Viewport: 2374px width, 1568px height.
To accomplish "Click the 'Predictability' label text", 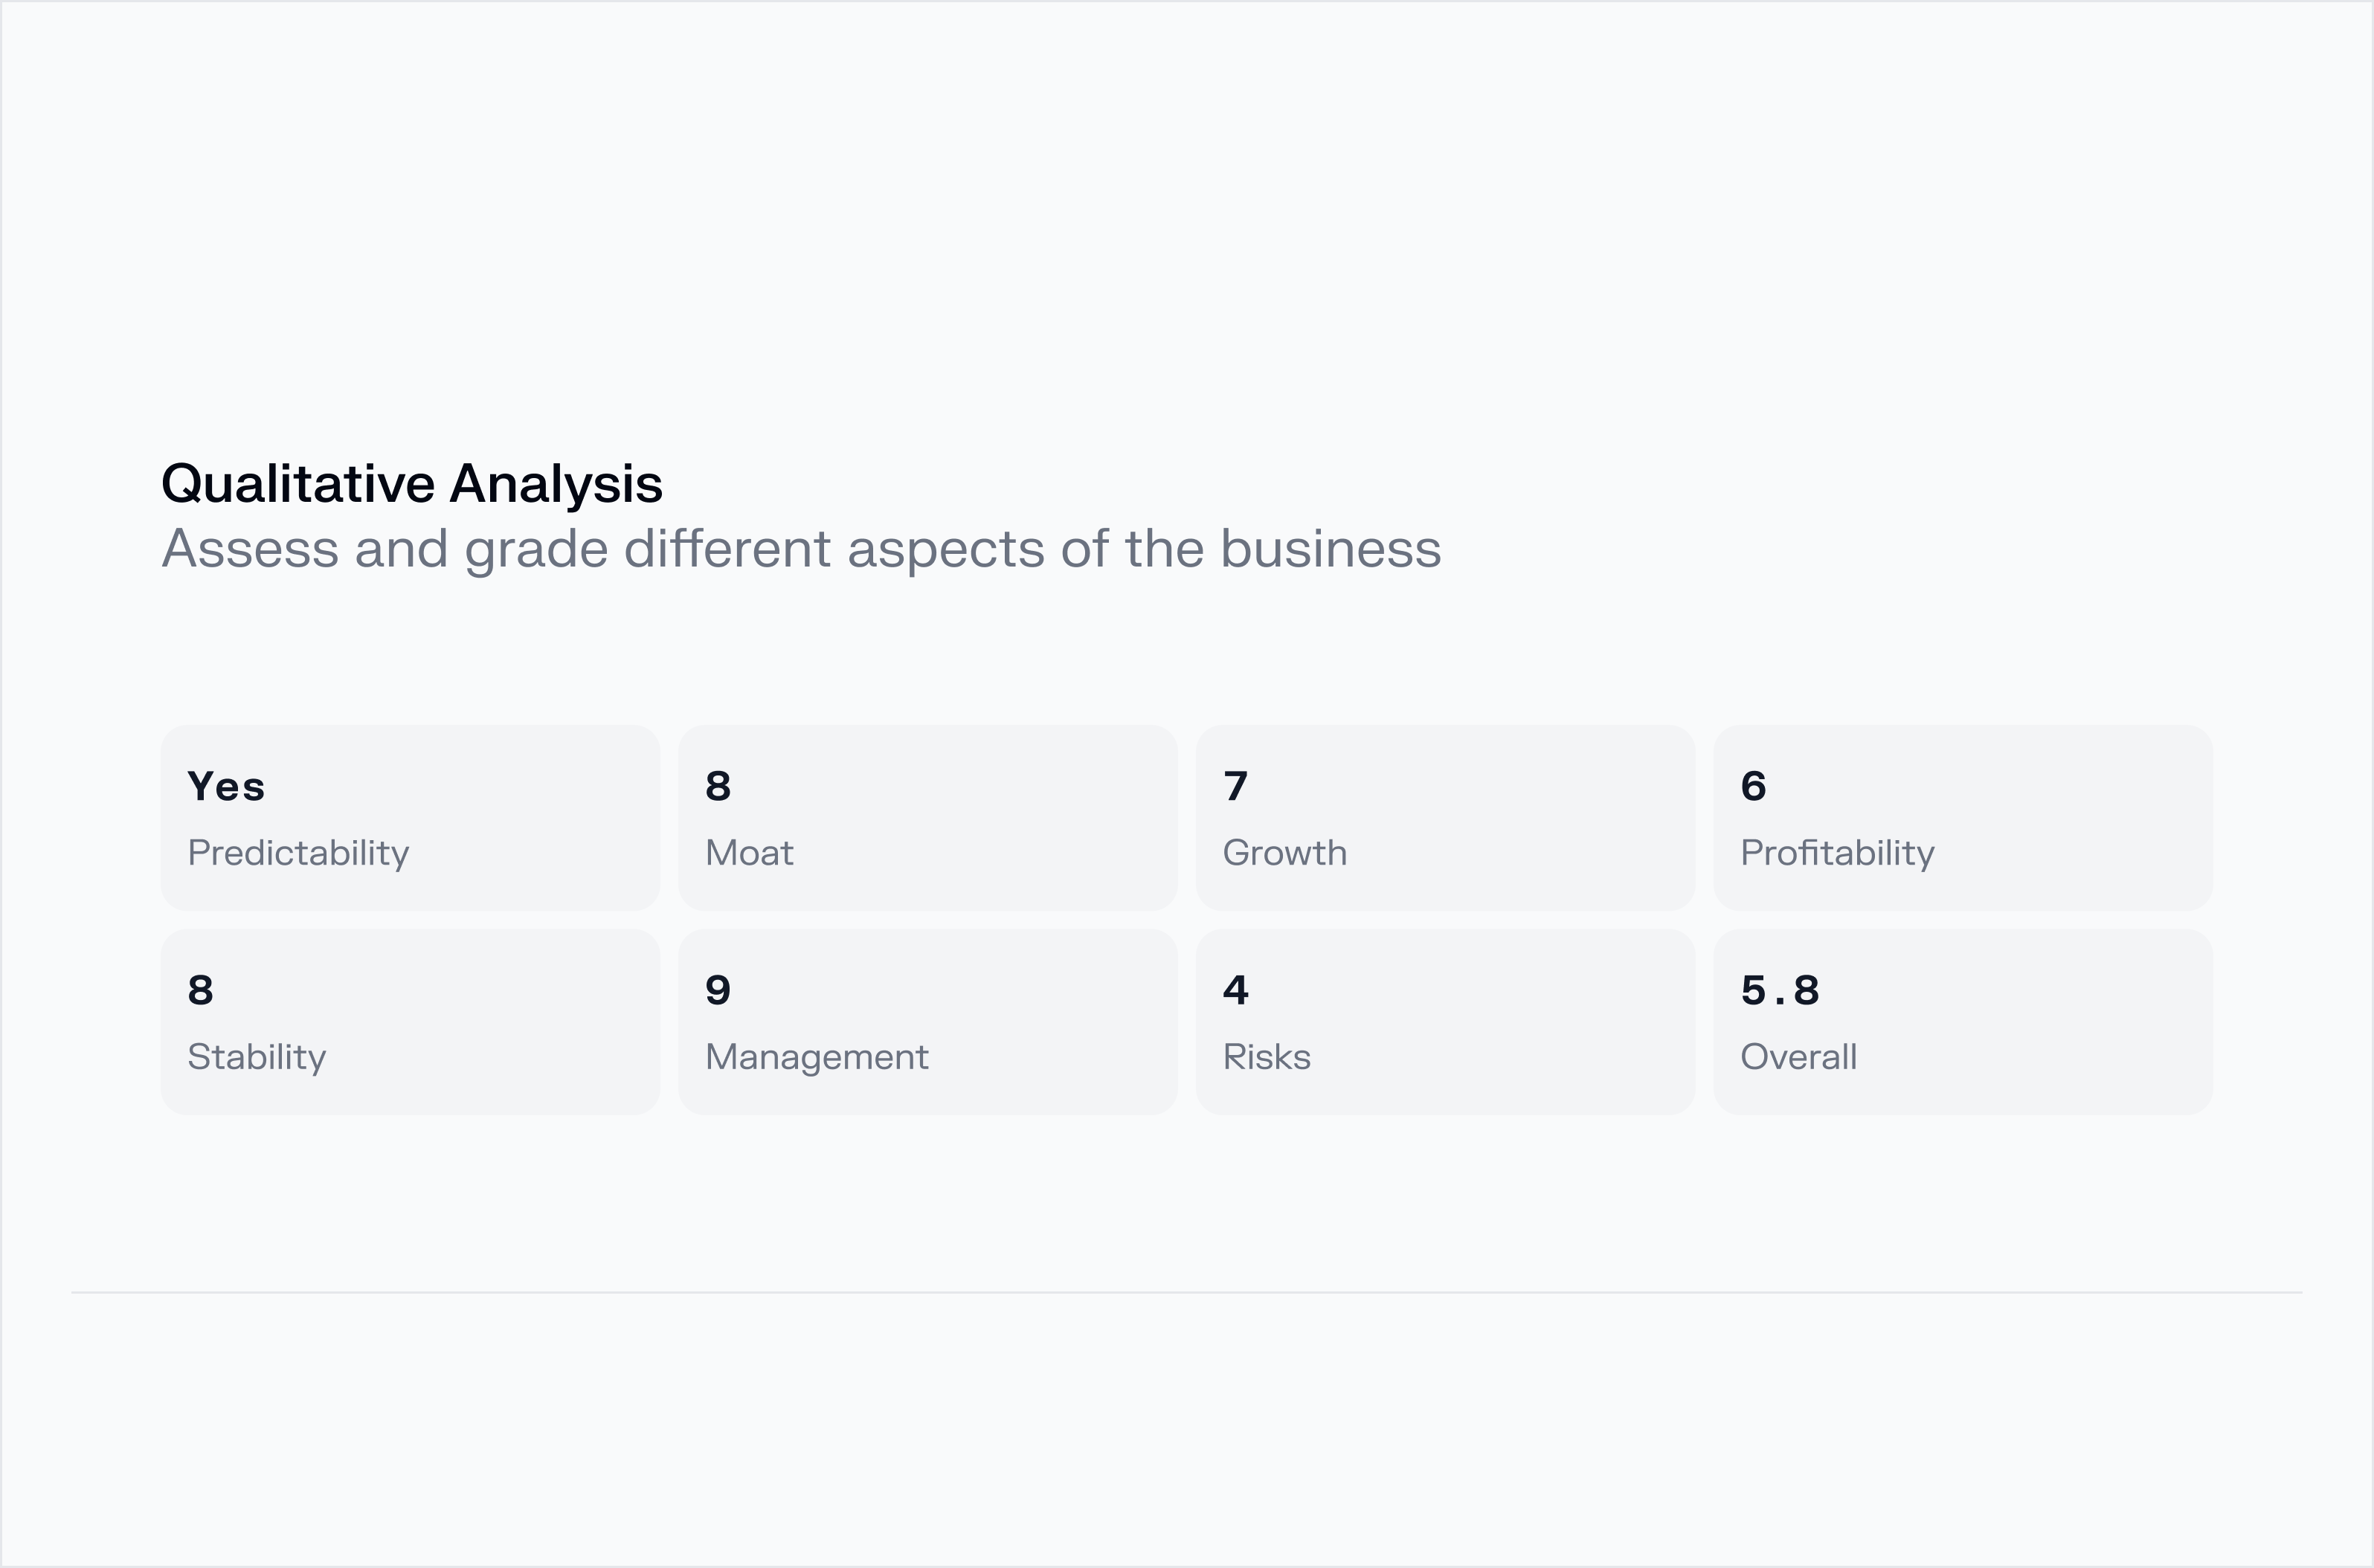I will click(x=298, y=853).
